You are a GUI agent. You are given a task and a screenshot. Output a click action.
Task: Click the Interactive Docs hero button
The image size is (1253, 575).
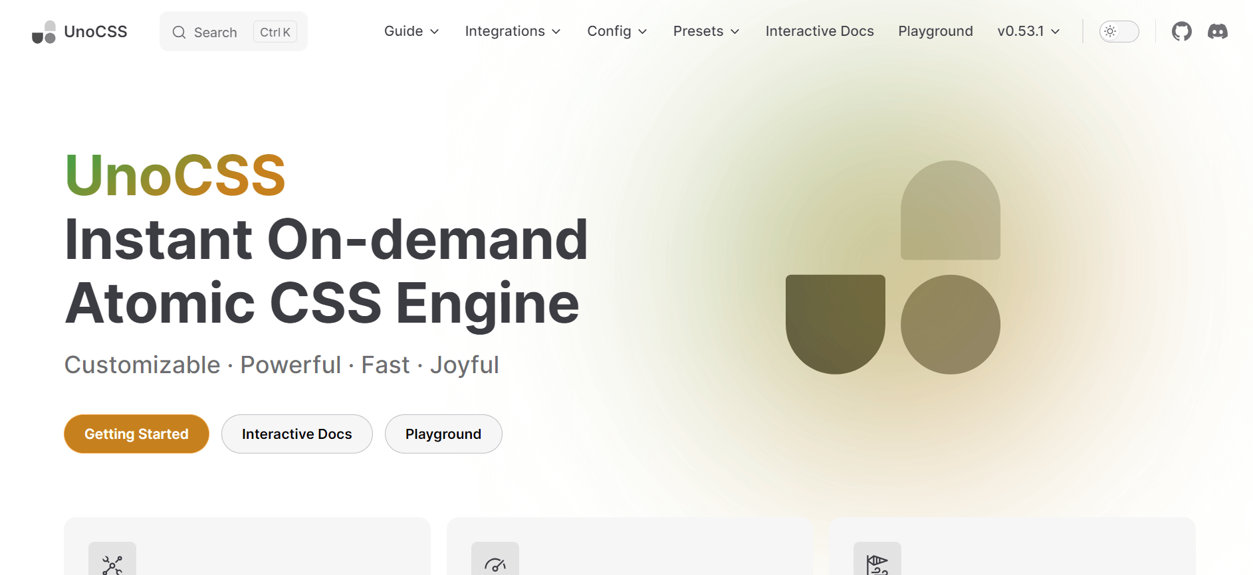point(296,434)
